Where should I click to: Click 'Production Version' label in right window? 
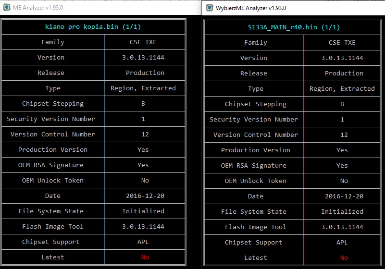pos(256,150)
